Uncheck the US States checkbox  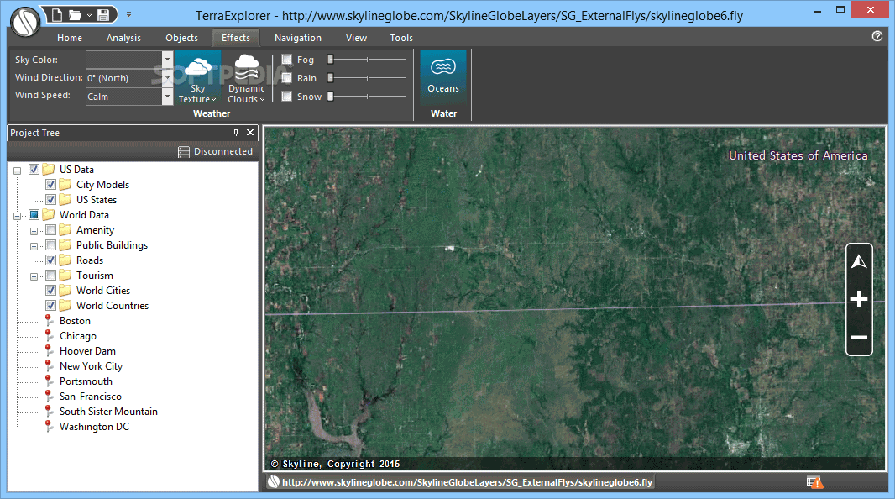[51, 200]
